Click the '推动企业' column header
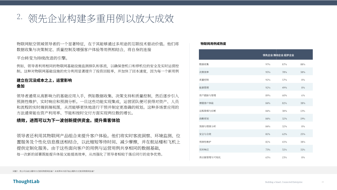The image size is (337, 190). (x=278, y=55)
